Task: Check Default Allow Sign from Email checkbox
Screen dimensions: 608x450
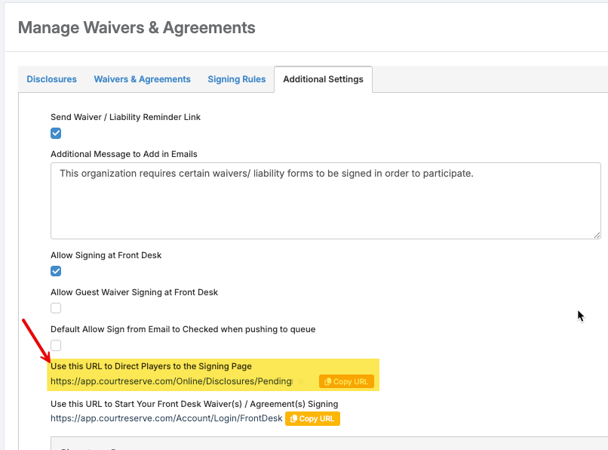Action: (x=56, y=345)
